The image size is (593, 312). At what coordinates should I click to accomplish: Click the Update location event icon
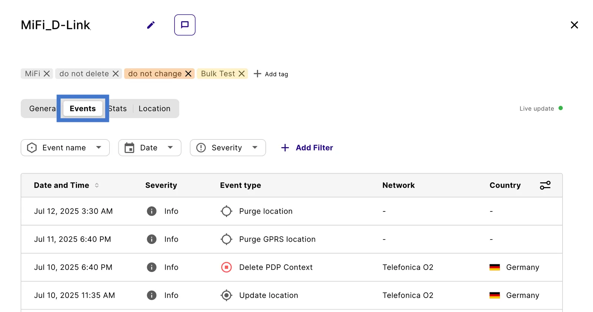click(226, 295)
